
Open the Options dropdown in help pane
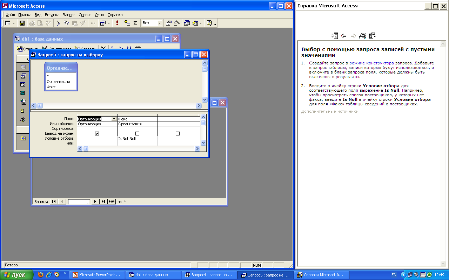click(x=372, y=36)
